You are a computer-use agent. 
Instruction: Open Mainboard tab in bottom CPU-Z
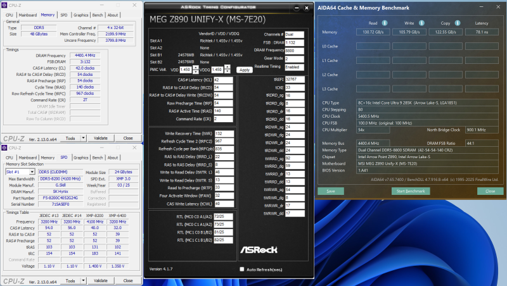pyautogui.click(x=28, y=158)
